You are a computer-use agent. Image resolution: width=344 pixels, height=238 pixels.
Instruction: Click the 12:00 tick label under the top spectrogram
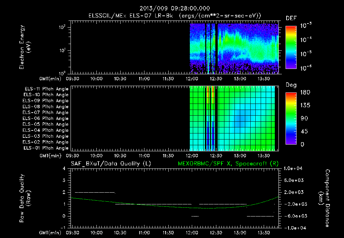coord(192,79)
